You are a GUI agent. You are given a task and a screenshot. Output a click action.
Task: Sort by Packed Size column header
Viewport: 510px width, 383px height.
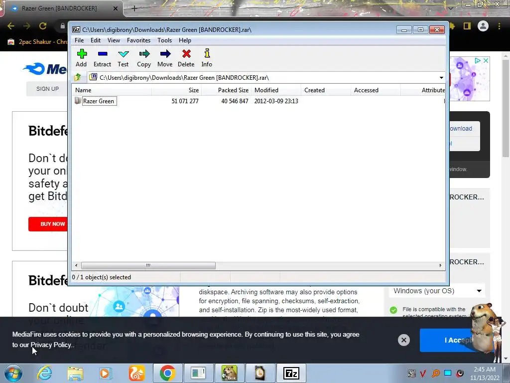227,90
